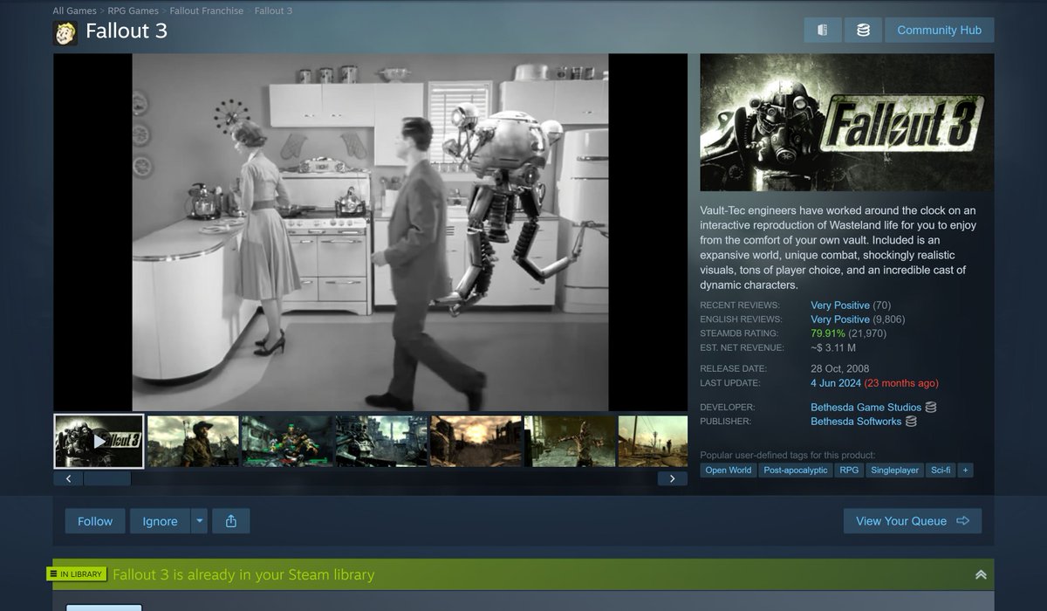The width and height of the screenshot is (1047, 611).
Task: Open the dropdown arrow beside Ignore
Action: click(199, 521)
